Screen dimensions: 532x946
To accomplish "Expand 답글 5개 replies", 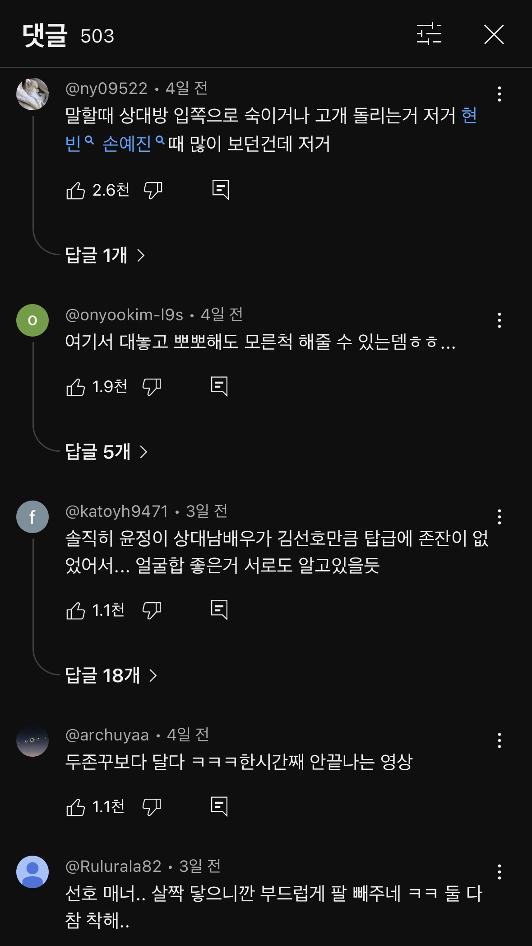I will point(106,452).
